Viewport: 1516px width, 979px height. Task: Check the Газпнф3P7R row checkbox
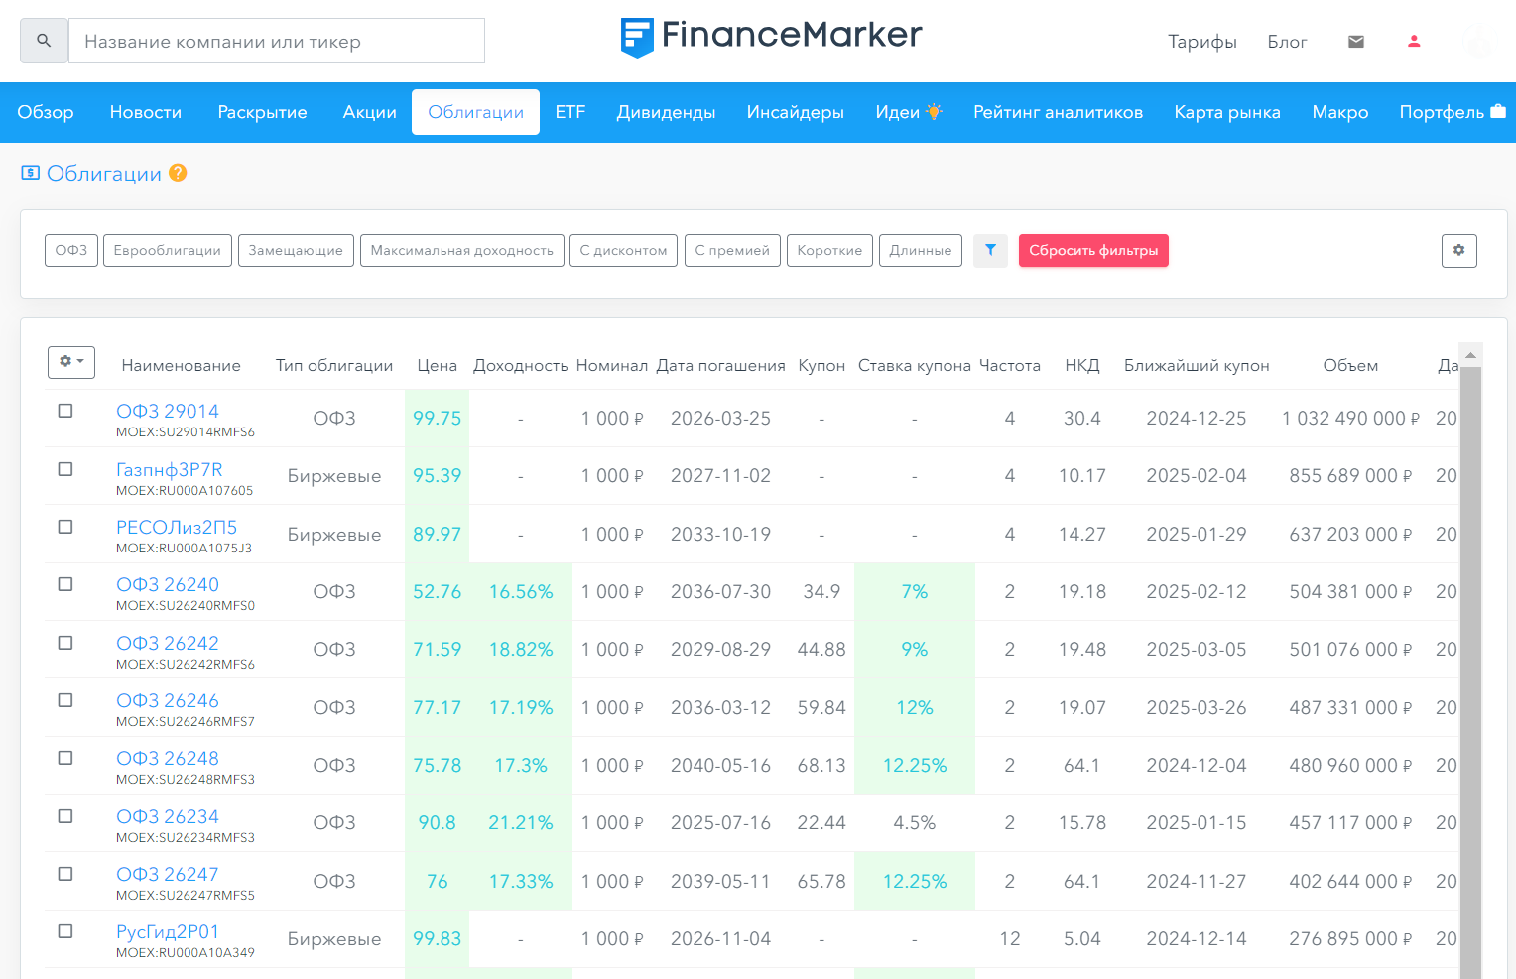(65, 469)
